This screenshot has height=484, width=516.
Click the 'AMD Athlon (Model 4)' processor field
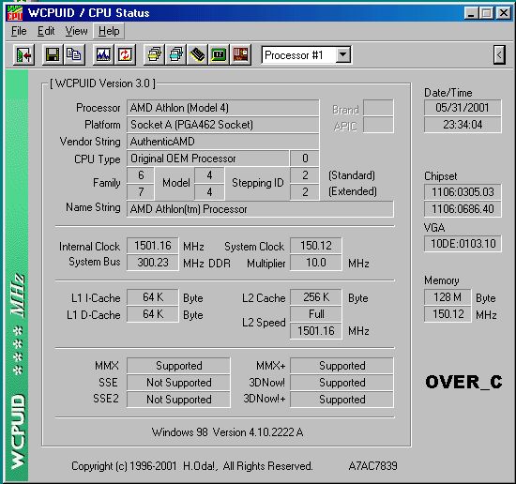coord(222,108)
